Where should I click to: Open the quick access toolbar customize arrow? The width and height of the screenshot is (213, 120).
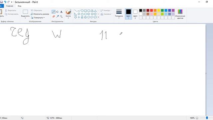12,2
